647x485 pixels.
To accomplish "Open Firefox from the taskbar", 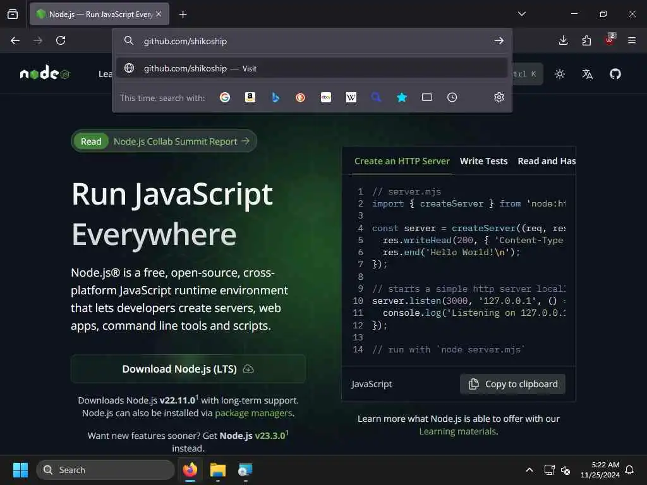I will [190, 470].
